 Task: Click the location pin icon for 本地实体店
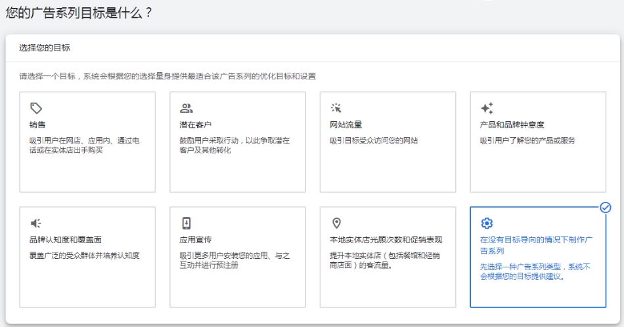point(337,223)
